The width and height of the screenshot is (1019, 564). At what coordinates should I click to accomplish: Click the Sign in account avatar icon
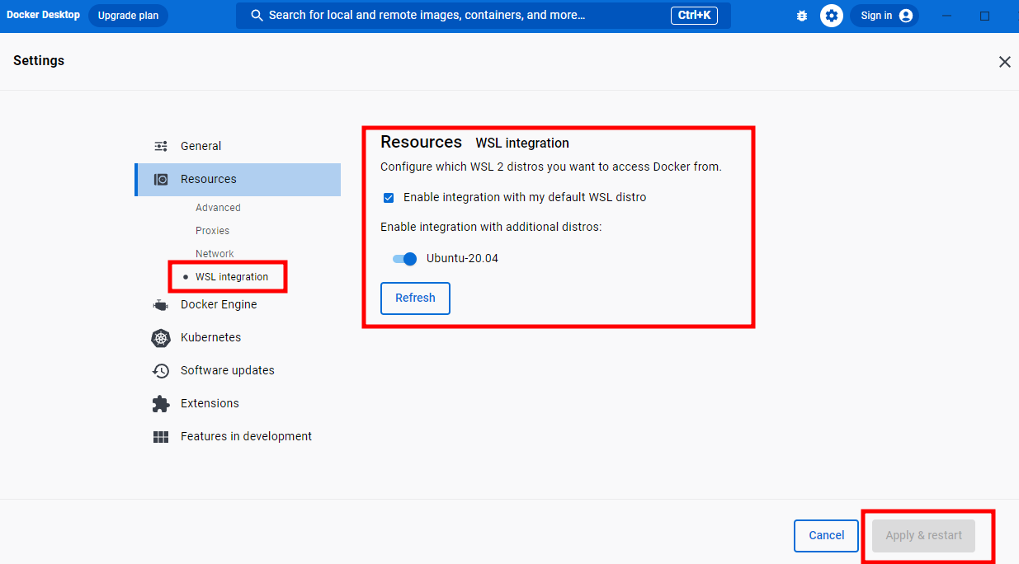click(906, 16)
